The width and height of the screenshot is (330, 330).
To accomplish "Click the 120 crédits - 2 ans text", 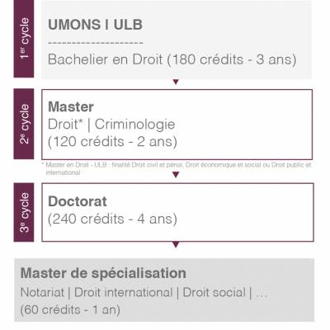I will click(x=112, y=142).
